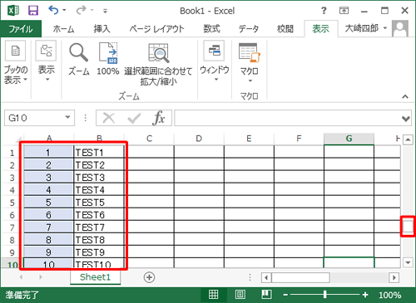Switch to the 挿入 tab
Image resolution: width=416 pixels, height=303 pixels.
pos(102,29)
